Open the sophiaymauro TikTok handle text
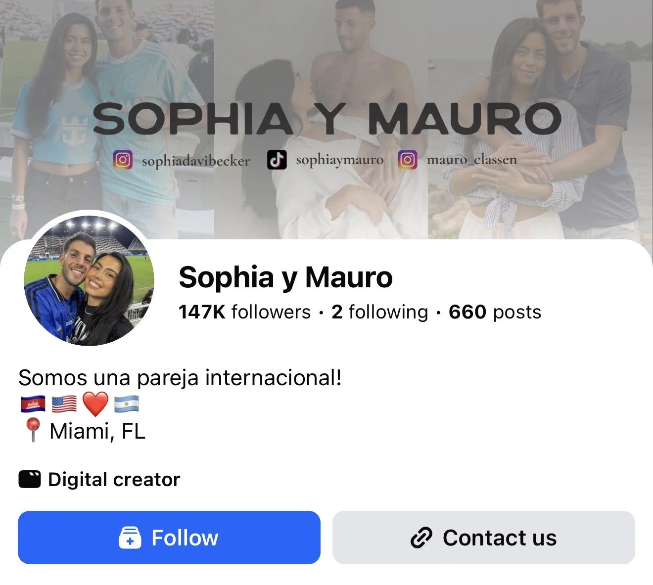 339,160
